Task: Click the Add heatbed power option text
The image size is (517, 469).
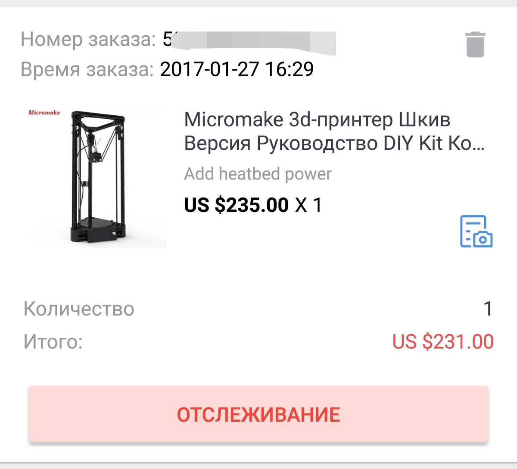Action: (257, 174)
